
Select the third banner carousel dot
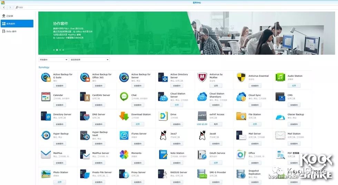tap(60, 50)
